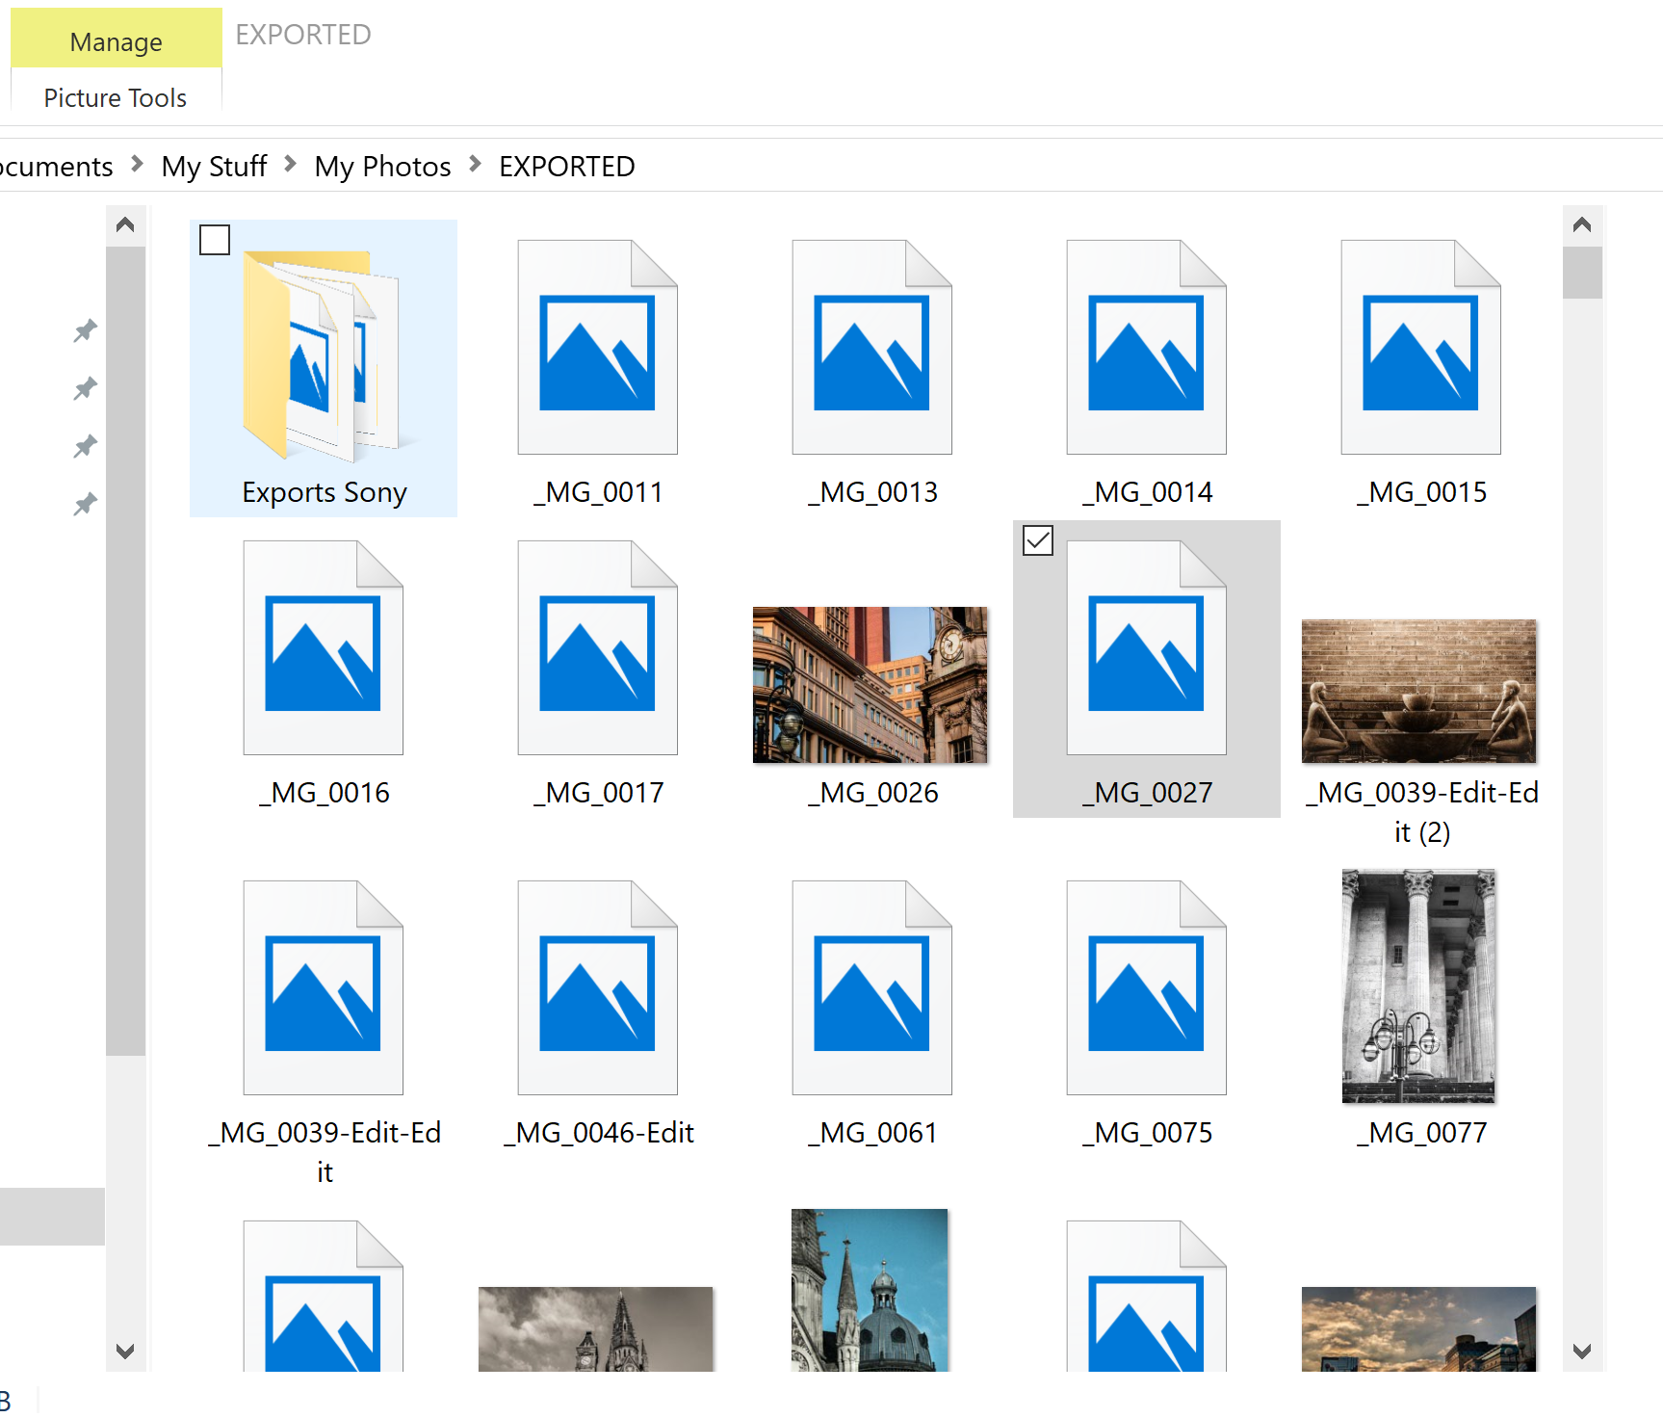
Task: Select the _MG_0016 image file icon
Action: click(324, 647)
